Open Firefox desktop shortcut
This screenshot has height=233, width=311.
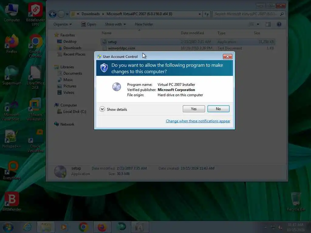point(12,44)
